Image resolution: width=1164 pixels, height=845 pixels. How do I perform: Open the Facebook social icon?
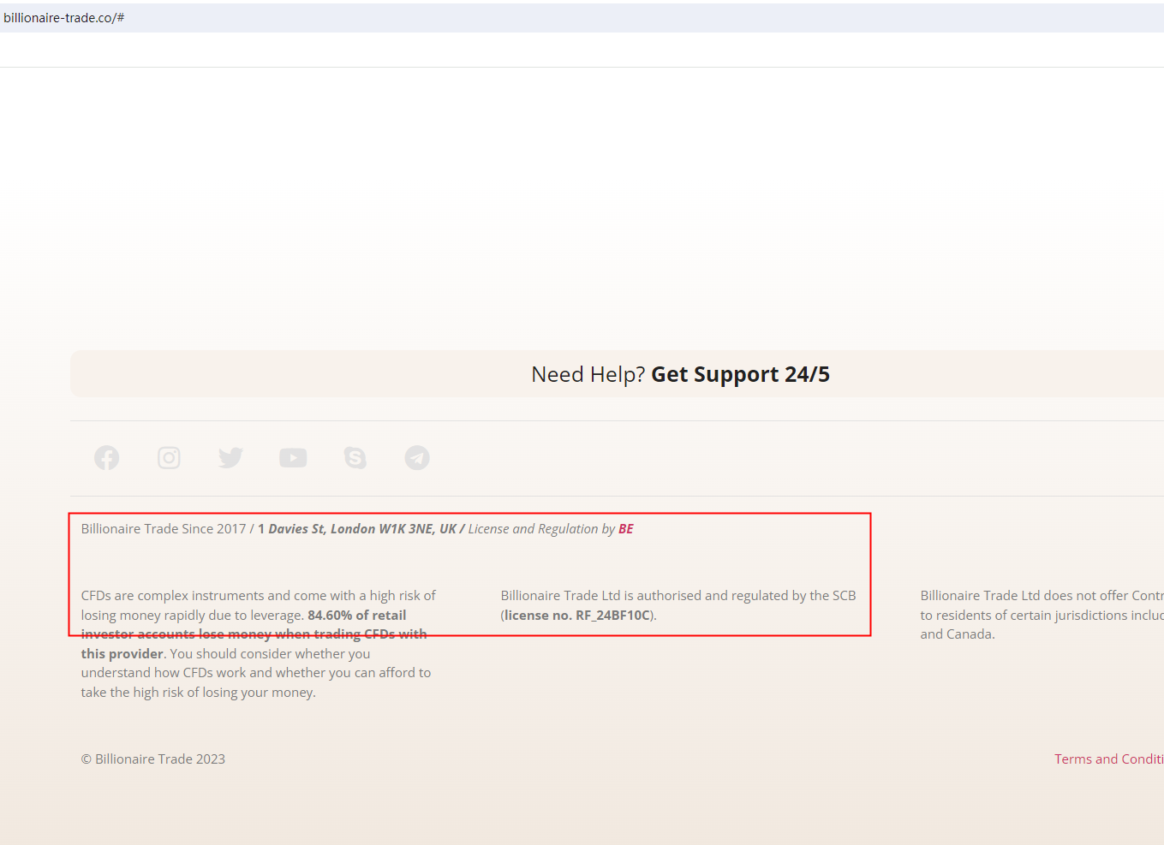pos(107,458)
